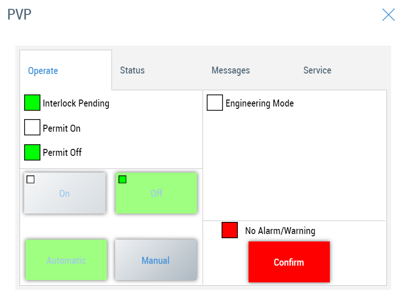
Task: Select the Operate tab
Action: tap(43, 71)
